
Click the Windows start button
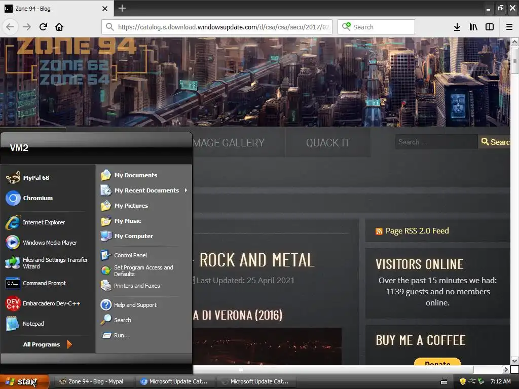24,382
